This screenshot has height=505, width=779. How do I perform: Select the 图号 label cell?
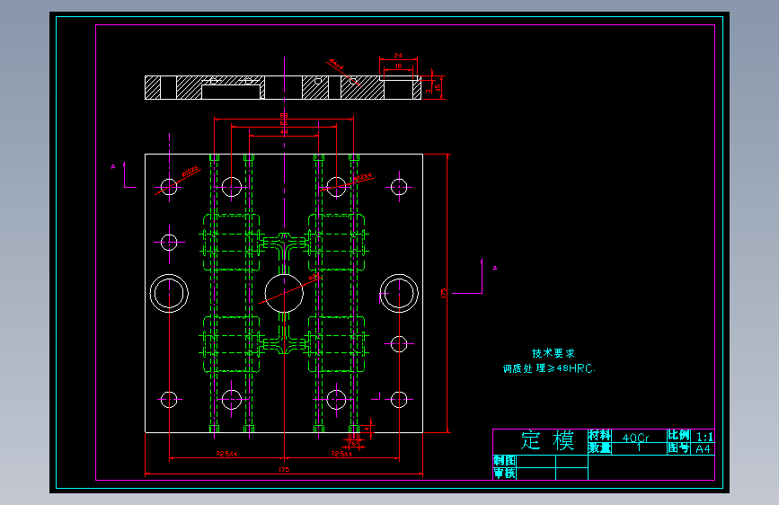click(x=678, y=447)
